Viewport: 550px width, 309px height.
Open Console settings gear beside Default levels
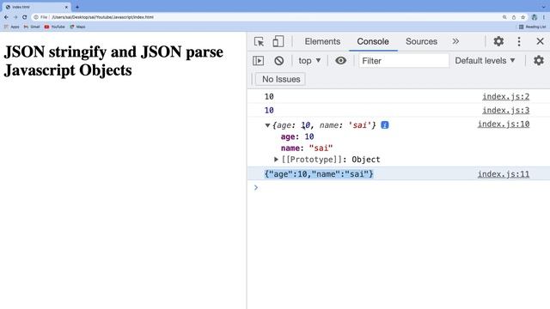[539, 61]
